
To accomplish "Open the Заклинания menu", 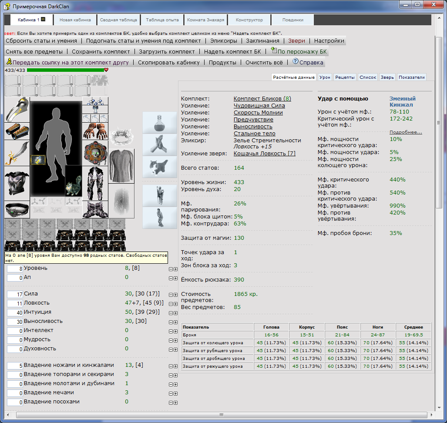I will 262,41.
